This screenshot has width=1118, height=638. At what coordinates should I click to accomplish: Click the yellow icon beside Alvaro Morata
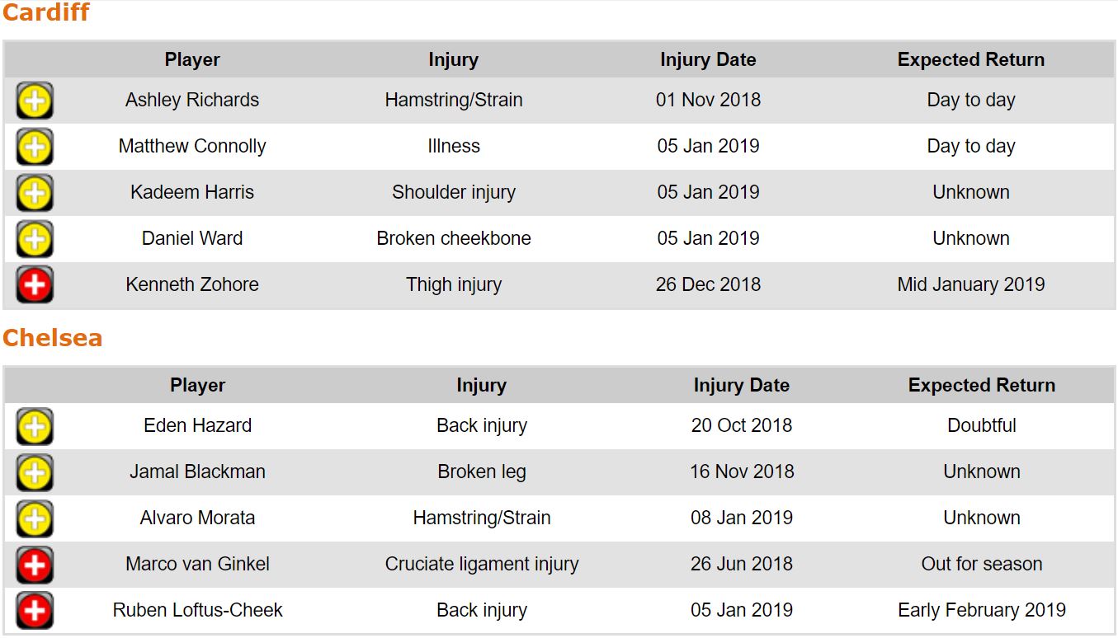(x=35, y=518)
